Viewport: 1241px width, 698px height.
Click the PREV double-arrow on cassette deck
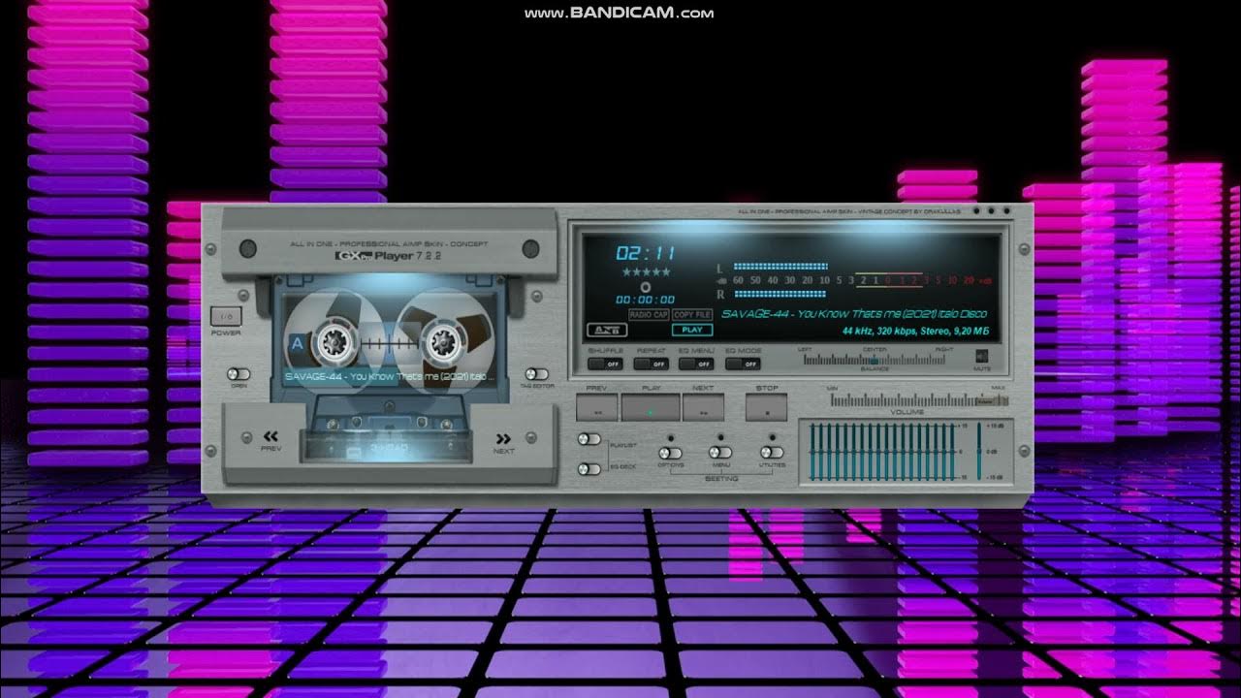(270, 437)
